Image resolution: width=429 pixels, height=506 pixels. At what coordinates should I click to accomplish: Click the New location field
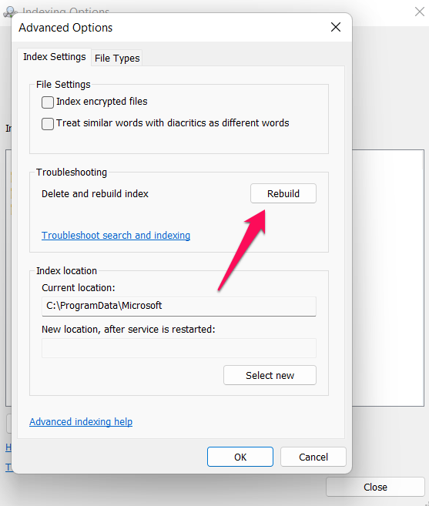(x=179, y=348)
